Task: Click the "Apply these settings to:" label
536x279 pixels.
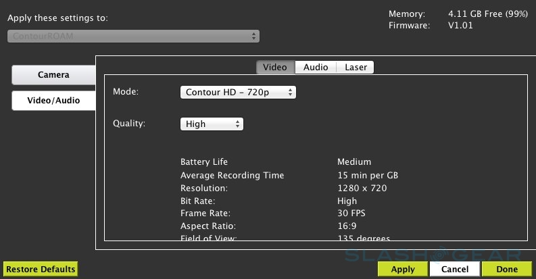Action: pyautogui.click(x=57, y=18)
